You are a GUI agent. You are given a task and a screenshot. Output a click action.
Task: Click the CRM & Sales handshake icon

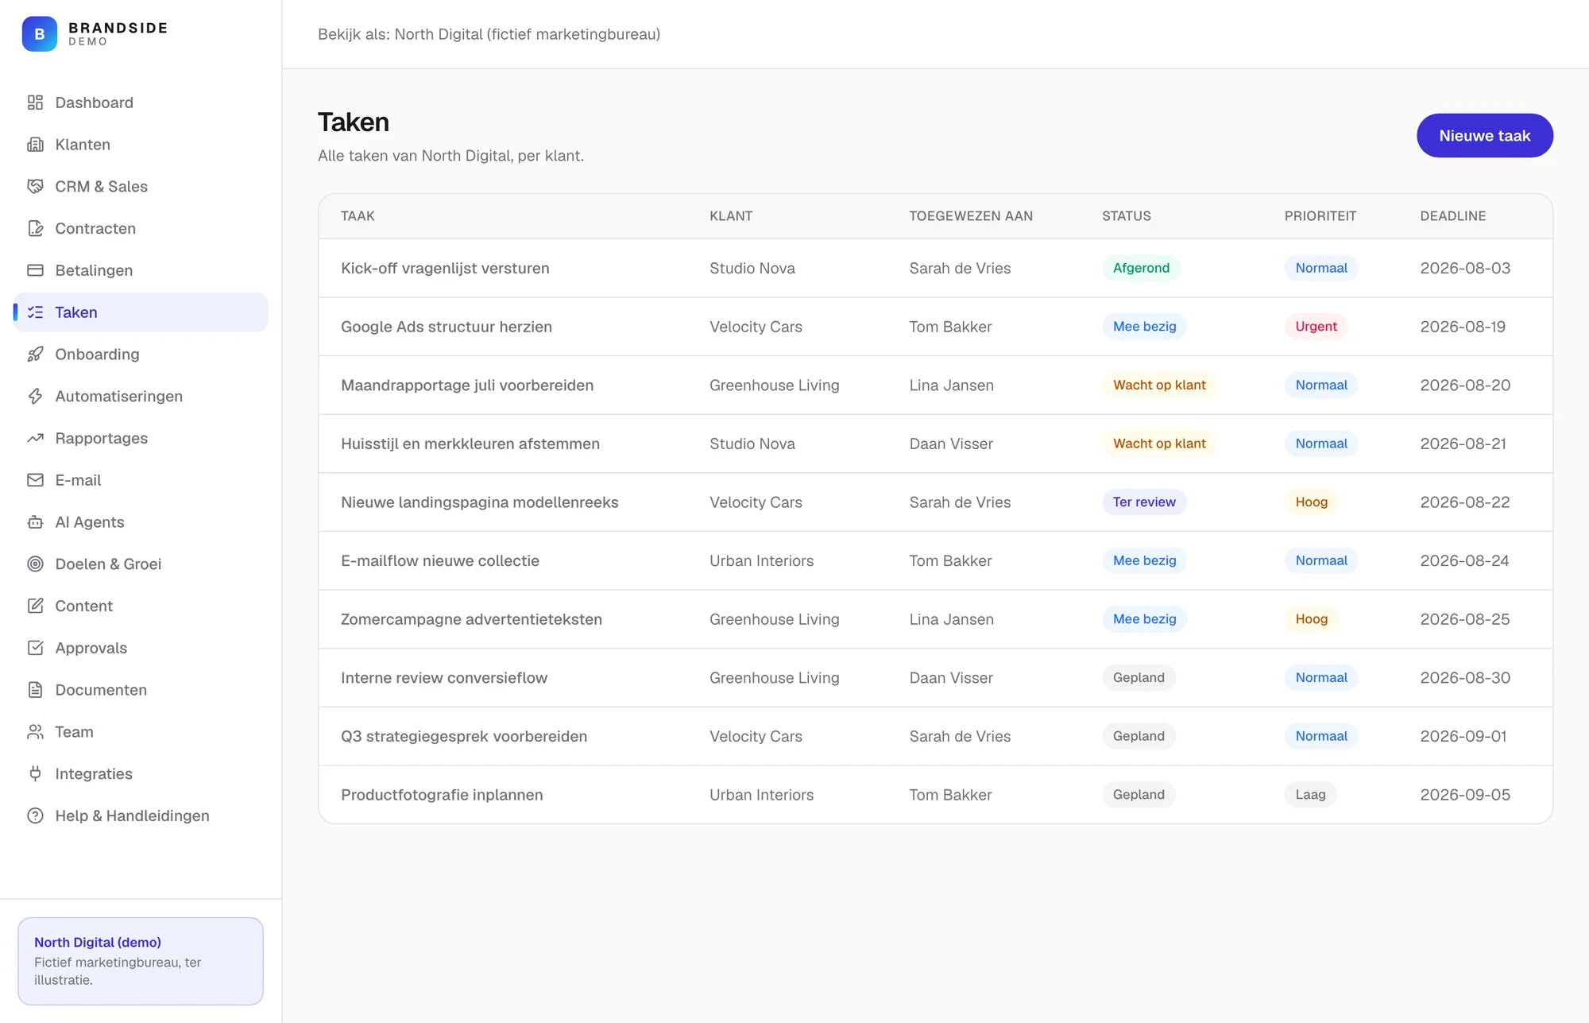35,186
